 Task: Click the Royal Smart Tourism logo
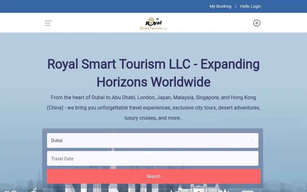[153, 23]
